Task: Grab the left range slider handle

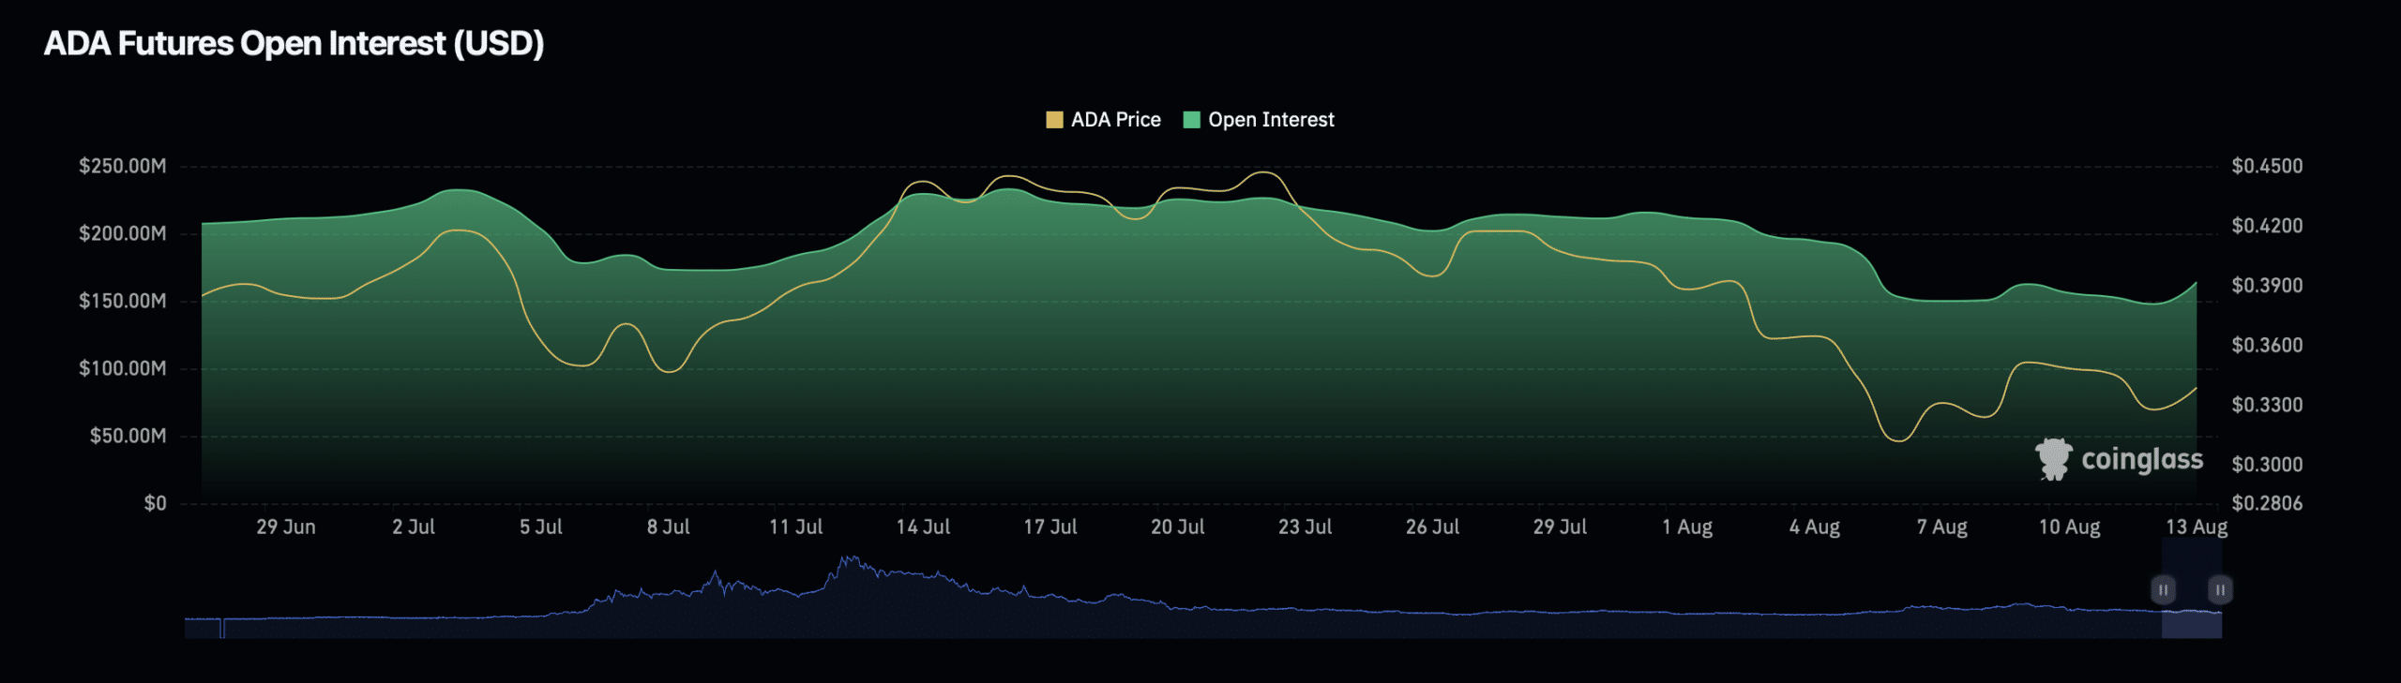Action: coord(2163,589)
